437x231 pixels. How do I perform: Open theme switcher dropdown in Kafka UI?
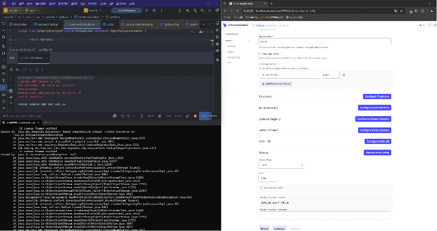422,25
